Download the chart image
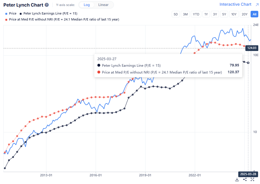 coord(237,179)
